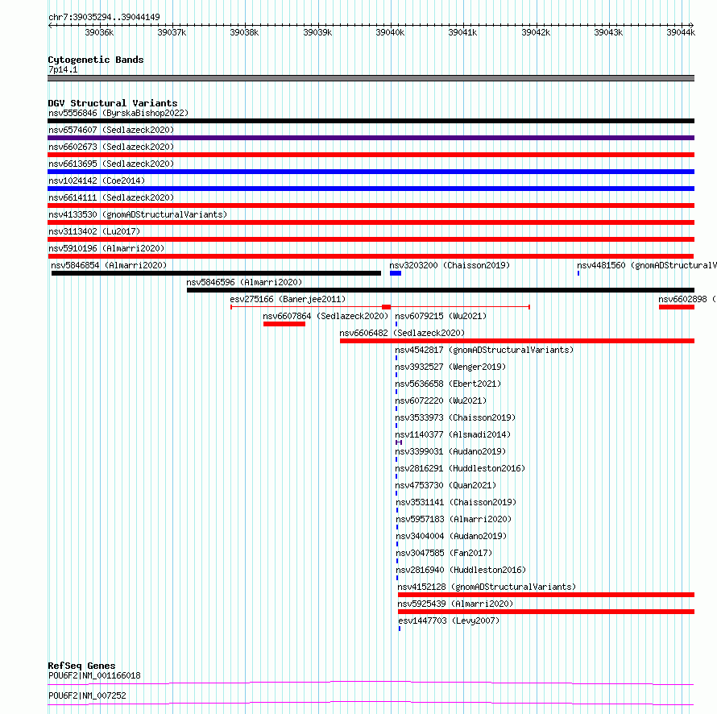Open nsv3533973 (Chaisson2019) label
Image resolution: width=717 pixels, height=714 pixels.
point(455,417)
